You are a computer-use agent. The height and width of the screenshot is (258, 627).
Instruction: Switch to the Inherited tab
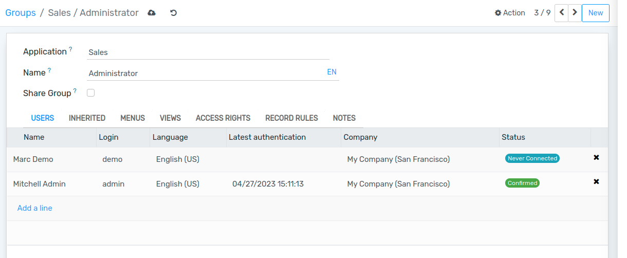(x=87, y=118)
